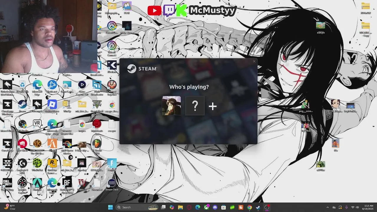Open Google Chrome from taskbar
Screen dimensions: 377x212
point(249,207)
